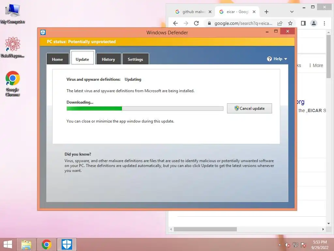Reload the Chrome page
The width and height of the screenshot is (334, 251).
(196, 23)
